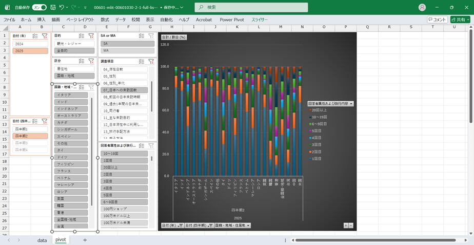This screenshot has height=245, width=474.
Task: Click the Undo arrow icon
Action: [62, 7]
